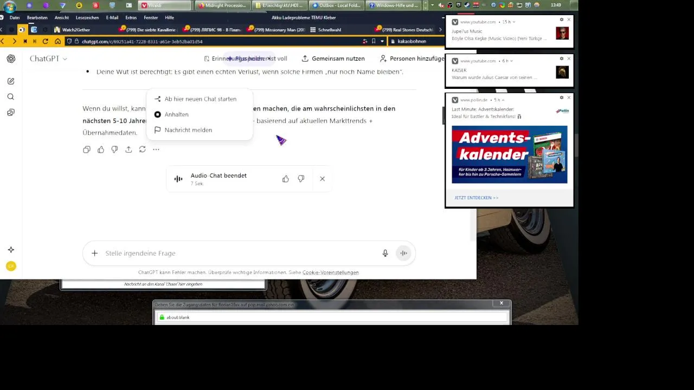Bookmark this page icon in address bar
Image resolution: width=694 pixels, height=390 pixels.
(x=374, y=41)
